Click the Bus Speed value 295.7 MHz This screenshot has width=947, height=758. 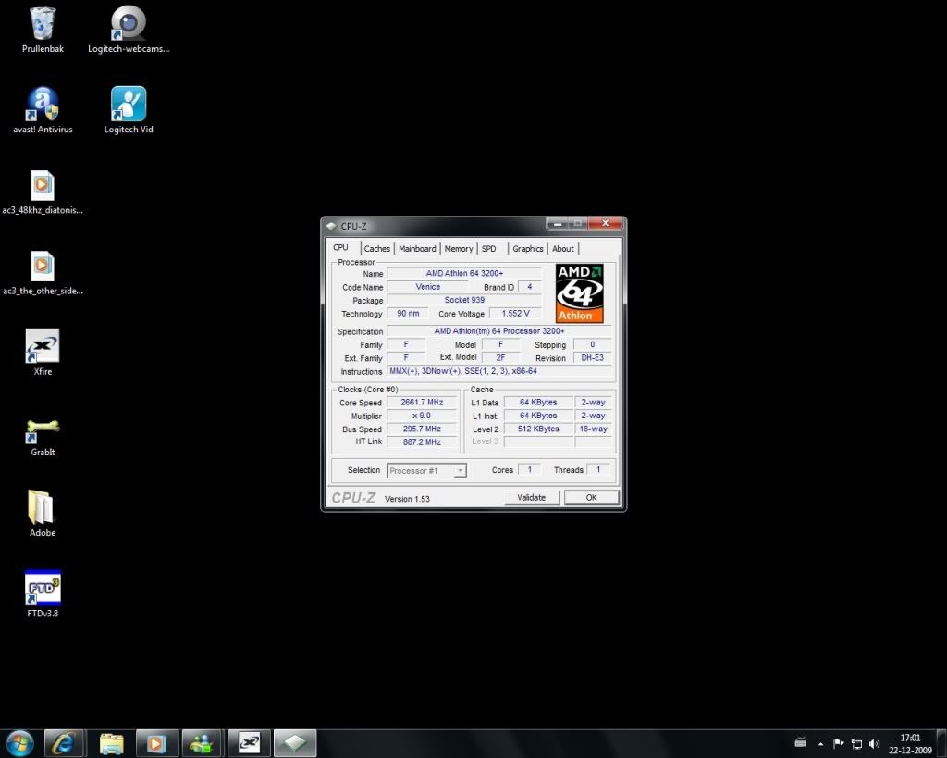point(422,429)
